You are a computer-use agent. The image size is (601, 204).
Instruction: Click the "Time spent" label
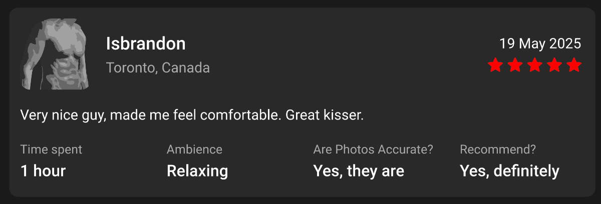(x=51, y=149)
